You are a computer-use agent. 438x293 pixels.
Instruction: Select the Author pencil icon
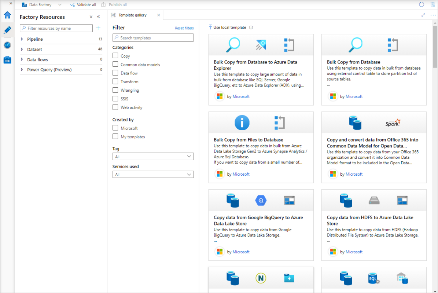(x=7, y=30)
